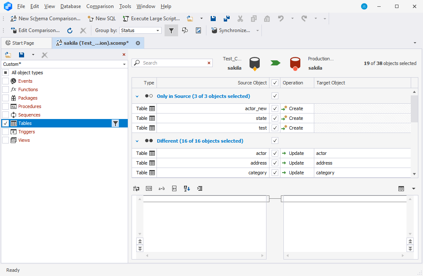
Task: Refresh the comparison with the circular arrow icon
Action: coord(70,30)
